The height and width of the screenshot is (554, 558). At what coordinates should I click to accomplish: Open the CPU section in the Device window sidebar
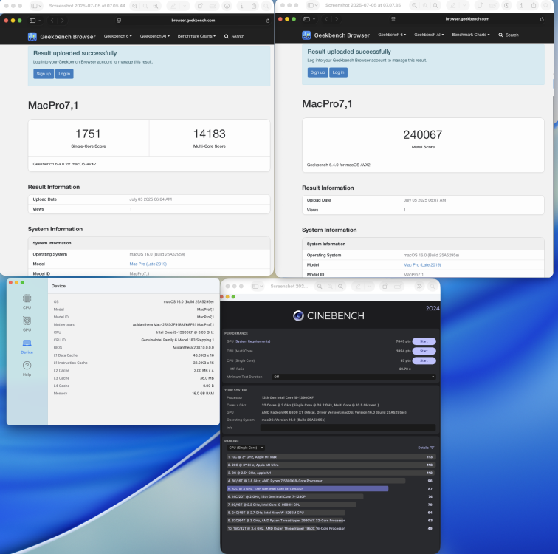27,298
